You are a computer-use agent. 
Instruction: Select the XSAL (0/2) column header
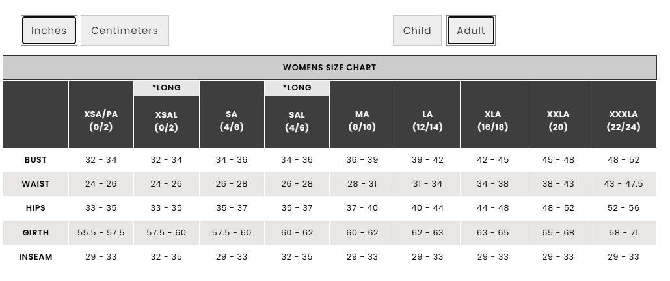coord(167,121)
